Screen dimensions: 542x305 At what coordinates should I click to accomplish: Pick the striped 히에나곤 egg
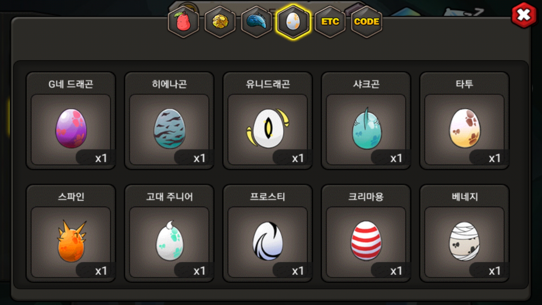(x=169, y=129)
